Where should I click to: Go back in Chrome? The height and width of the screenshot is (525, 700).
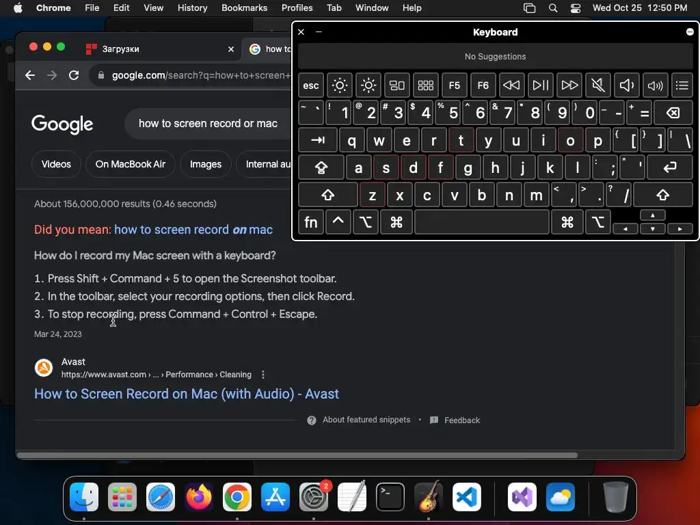30,75
